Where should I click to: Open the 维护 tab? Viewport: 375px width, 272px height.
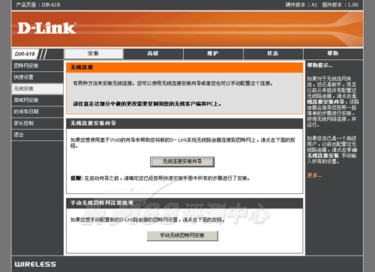(x=213, y=53)
